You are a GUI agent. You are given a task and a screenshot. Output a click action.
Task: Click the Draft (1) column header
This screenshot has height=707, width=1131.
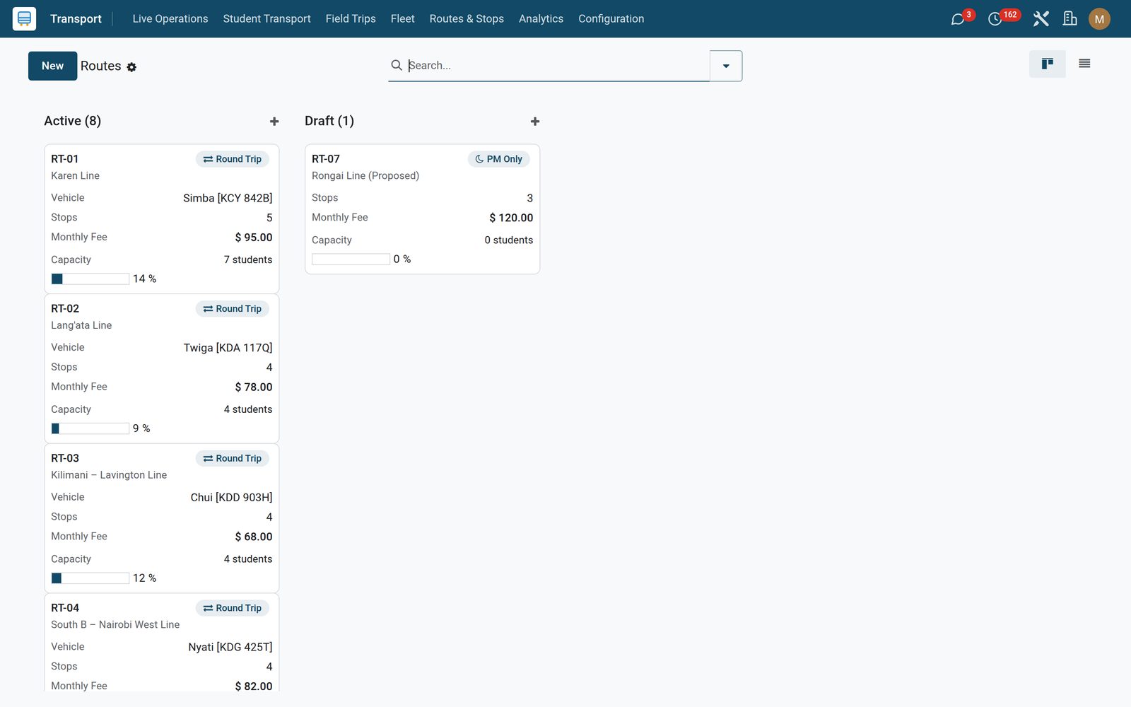(x=329, y=121)
